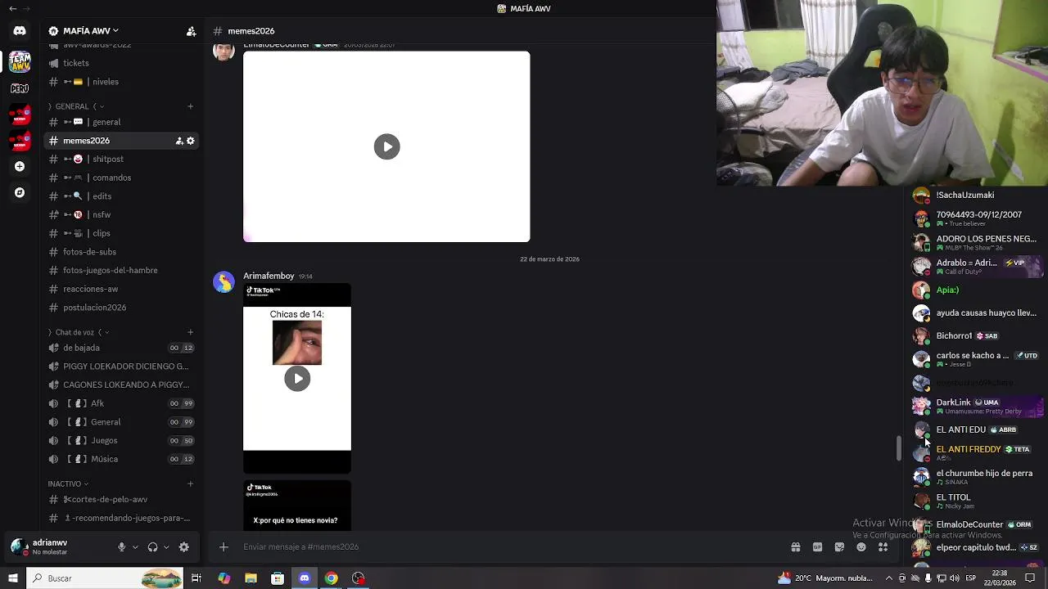This screenshot has height=589, width=1048.
Task: Join the Música voice channel
Action: [121, 459]
